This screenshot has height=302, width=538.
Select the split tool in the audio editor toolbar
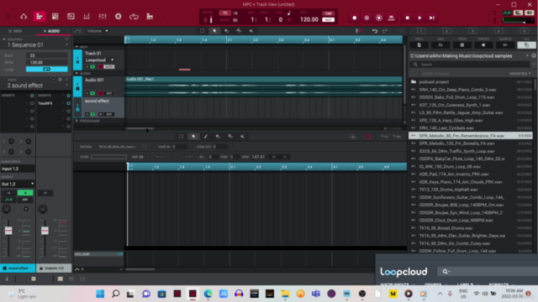pos(230,136)
